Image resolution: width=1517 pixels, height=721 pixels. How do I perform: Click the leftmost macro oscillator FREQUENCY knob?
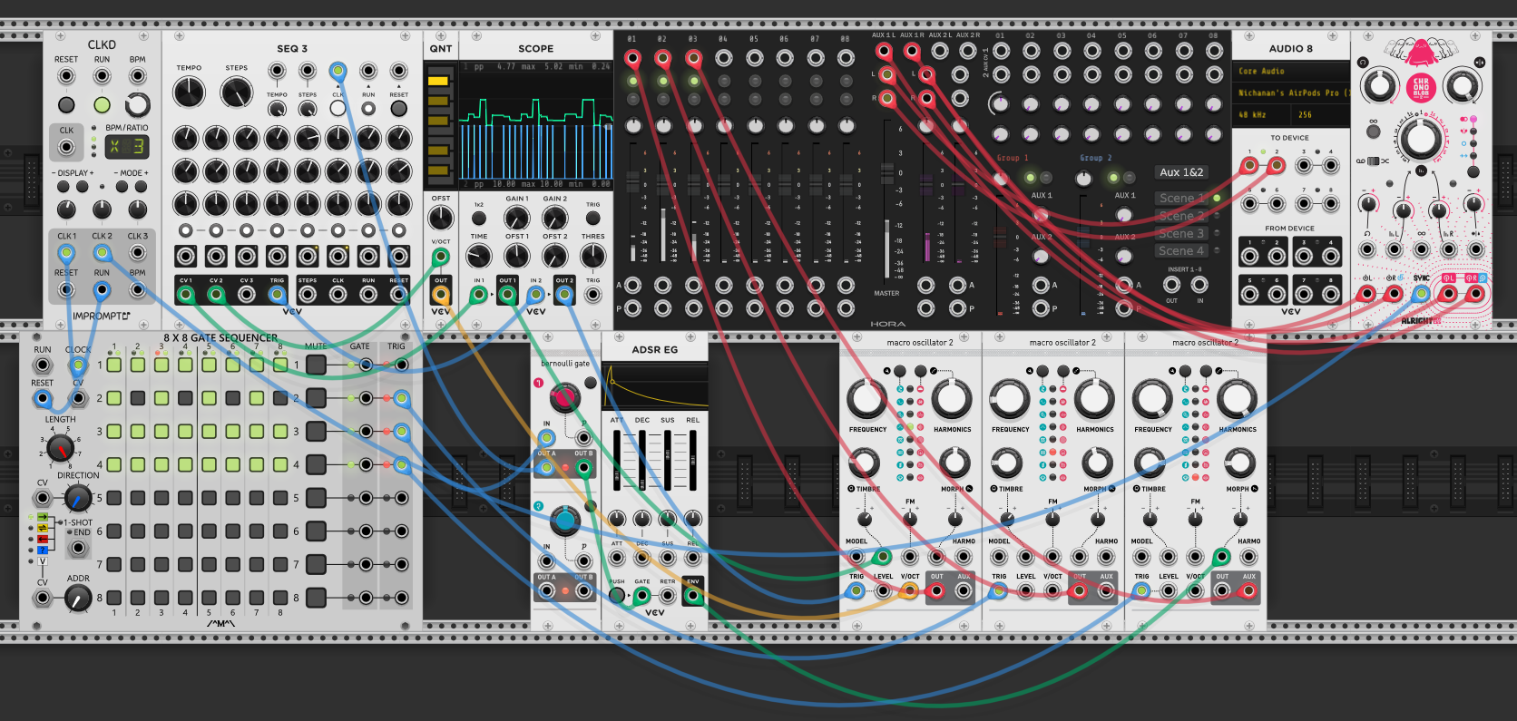[x=866, y=397]
